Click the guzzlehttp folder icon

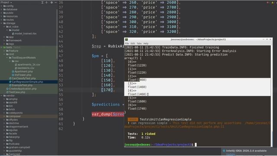click(x=7, y=151)
